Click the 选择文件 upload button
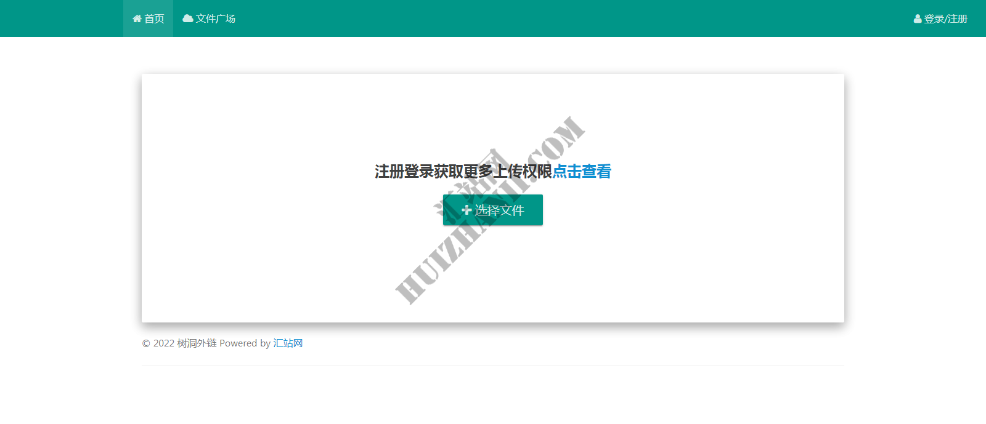The height and width of the screenshot is (424, 986). coord(493,210)
